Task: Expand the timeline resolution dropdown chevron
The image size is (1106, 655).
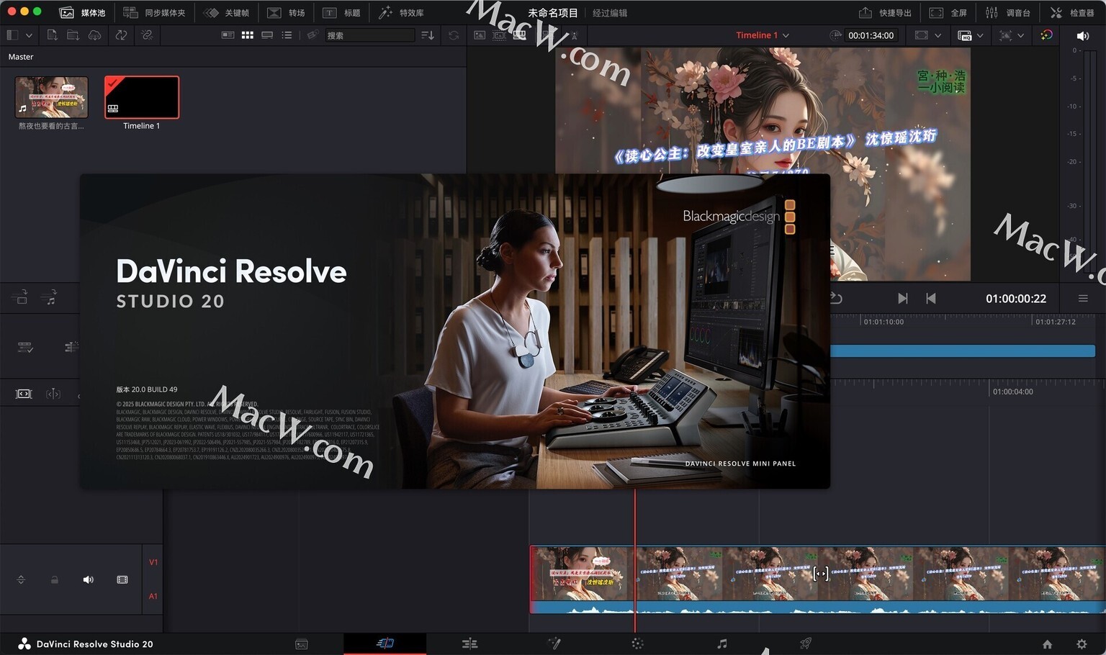Action: (x=938, y=35)
